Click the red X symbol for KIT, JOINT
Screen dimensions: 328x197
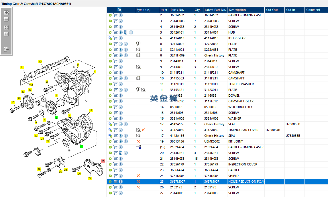point(138,141)
